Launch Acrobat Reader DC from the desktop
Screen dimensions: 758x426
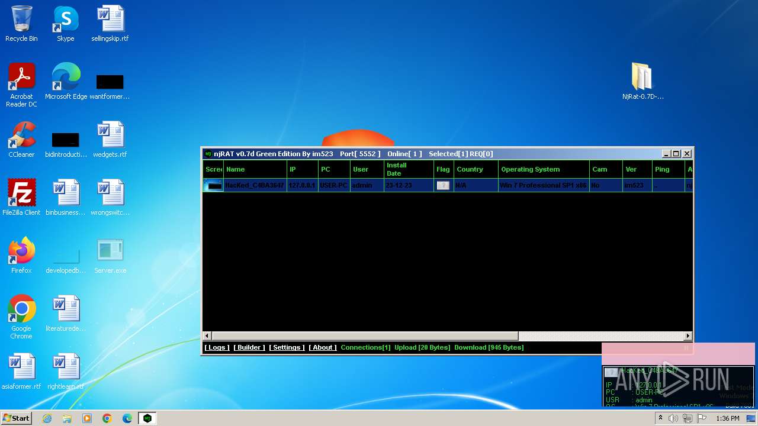[21, 85]
